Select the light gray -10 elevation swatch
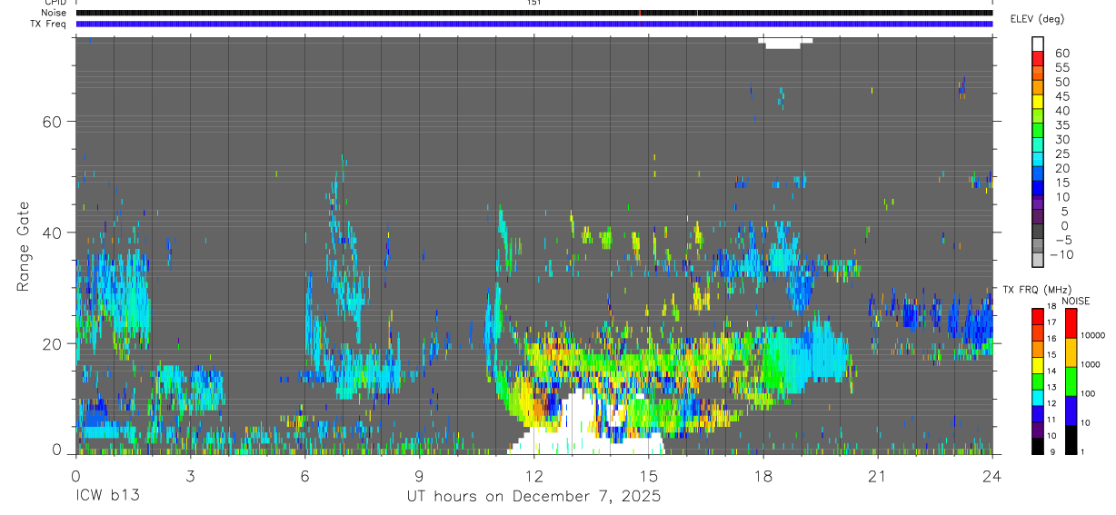 pos(1037,261)
